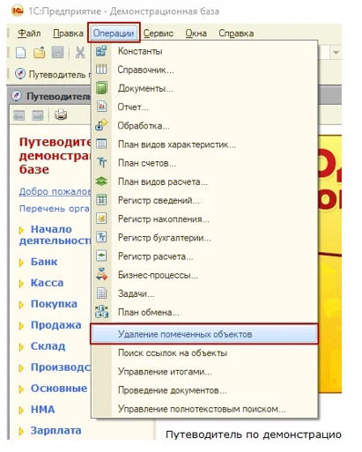Image resolution: width=362 pixels, height=452 pixels.
Task: Open Управление итогами... entry
Action: [204, 372]
